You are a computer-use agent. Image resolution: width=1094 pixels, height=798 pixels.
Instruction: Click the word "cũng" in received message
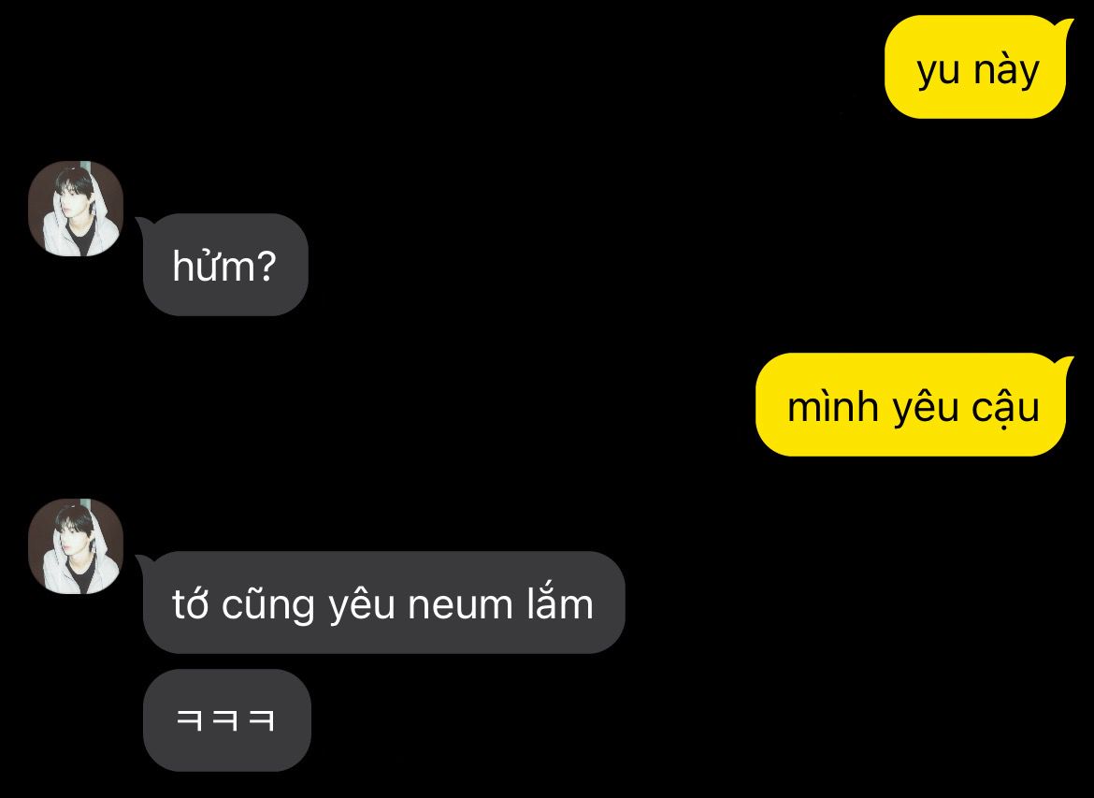[x=268, y=603]
